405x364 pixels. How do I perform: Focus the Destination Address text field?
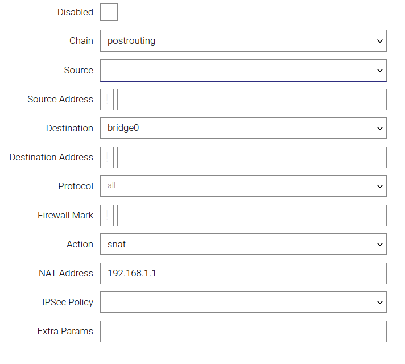pyautogui.click(x=251, y=158)
